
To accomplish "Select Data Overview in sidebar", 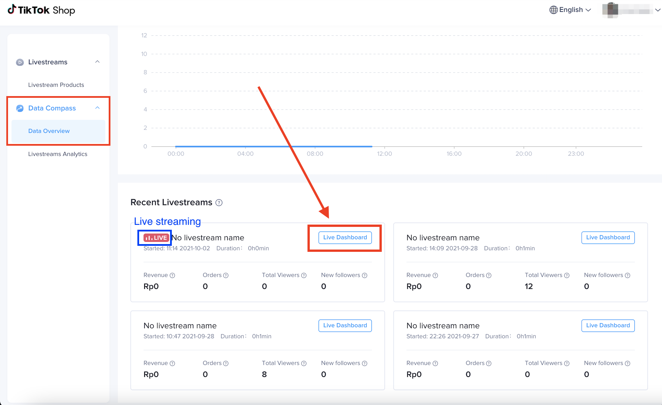I will [49, 131].
